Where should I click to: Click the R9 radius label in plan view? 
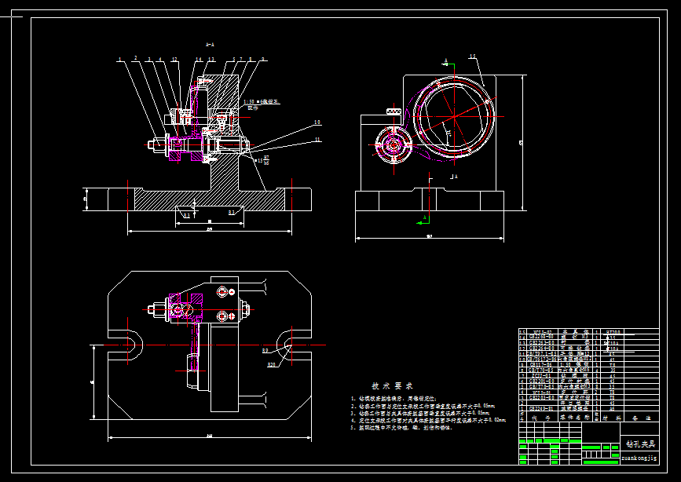pyautogui.click(x=265, y=350)
